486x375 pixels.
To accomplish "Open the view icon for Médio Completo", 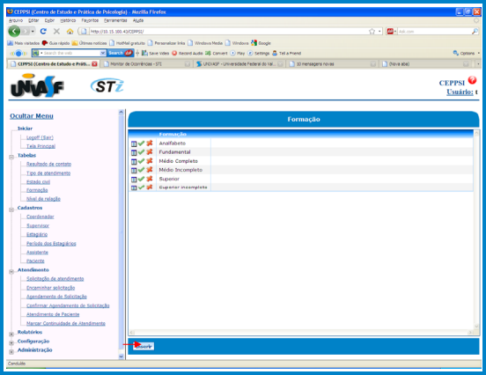I will point(134,161).
